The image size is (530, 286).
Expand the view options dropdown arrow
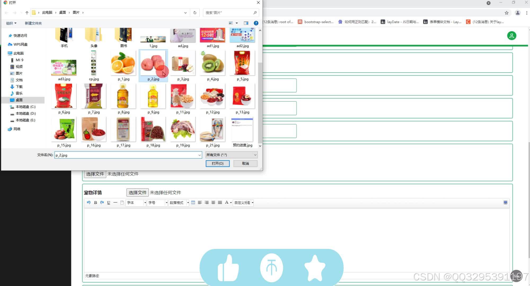pos(237,23)
